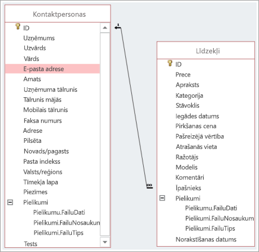Viewport: 259px width, 252px height.
Task: Click the primary key icon in Kontaktpersonas
Action: (18, 27)
